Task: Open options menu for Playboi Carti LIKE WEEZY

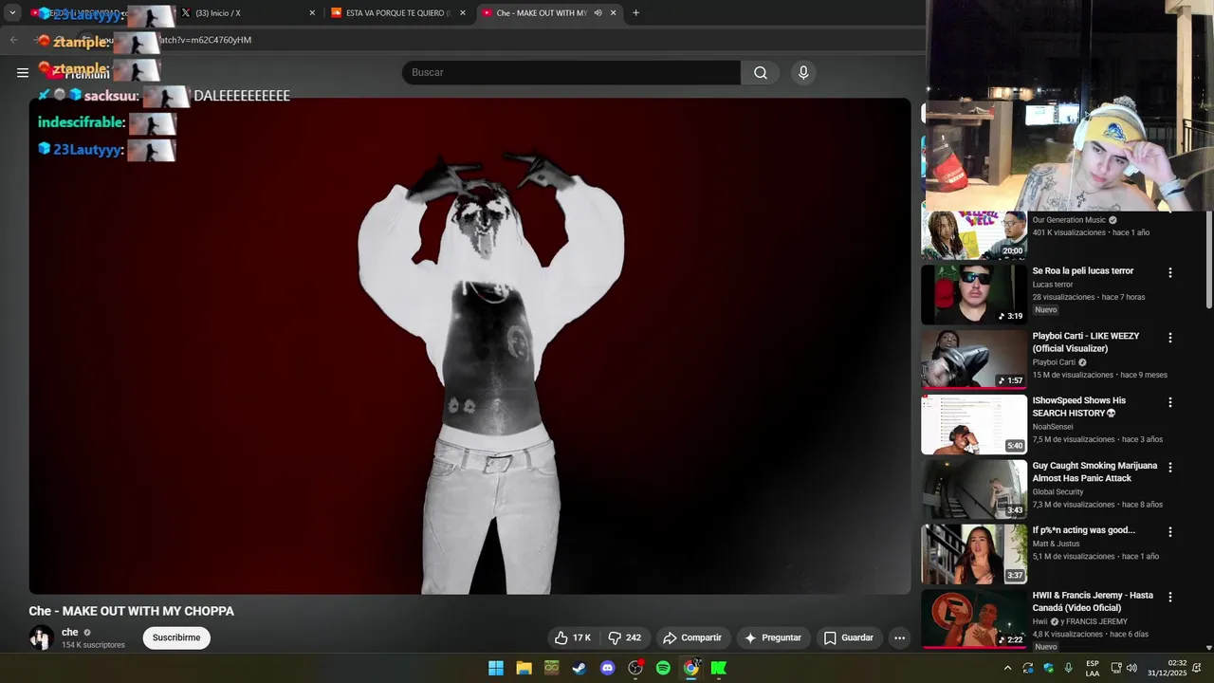Action: coord(1169,338)
